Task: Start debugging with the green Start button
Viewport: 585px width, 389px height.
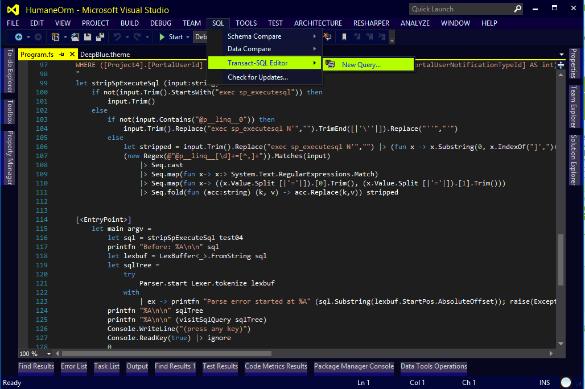Action: [x=171, y=37]
